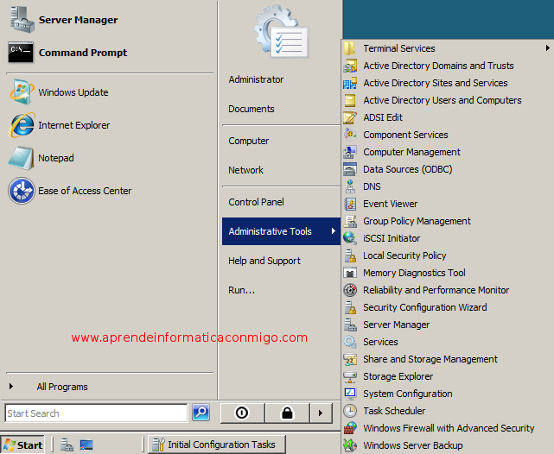Screen dimensions: 554x454
Task: Click the Terminal Services folder icon
Action: (350, 48)
